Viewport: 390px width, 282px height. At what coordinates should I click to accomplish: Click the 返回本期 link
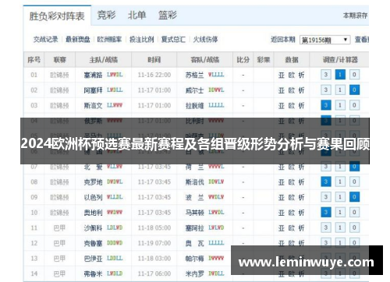(x=283, y=40)
